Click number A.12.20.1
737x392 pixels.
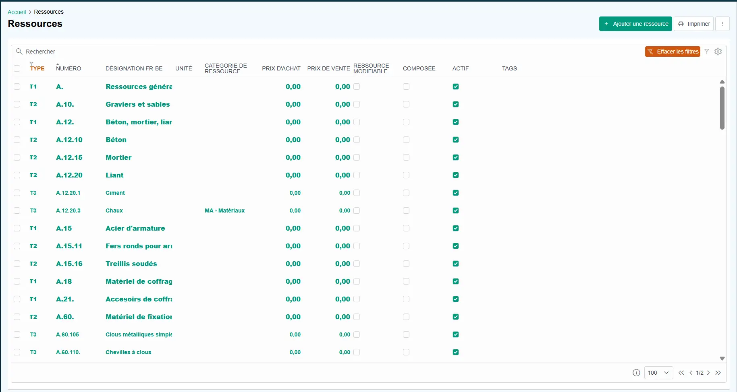pyautogui.click(x=68, y=193)
